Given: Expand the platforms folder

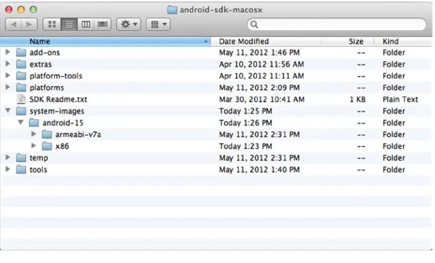Looking at the screenshot, I should (x=8, y=87).
